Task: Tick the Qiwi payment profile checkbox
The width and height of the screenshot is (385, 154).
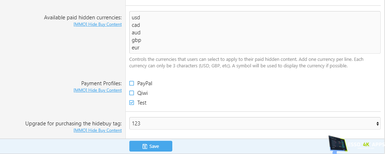Action: tap(132, 93)
